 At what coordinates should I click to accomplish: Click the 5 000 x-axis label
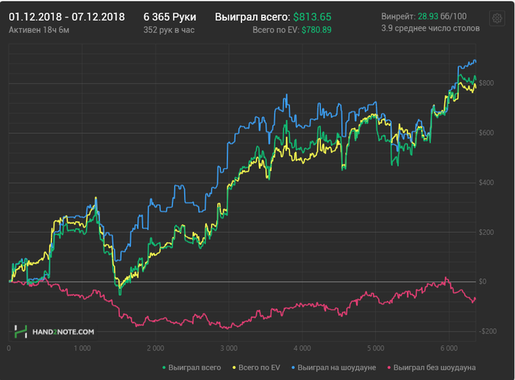375,348
